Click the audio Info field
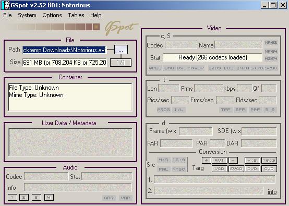The height and width of the screenshot is (206, 289). (x=78, y=187)
